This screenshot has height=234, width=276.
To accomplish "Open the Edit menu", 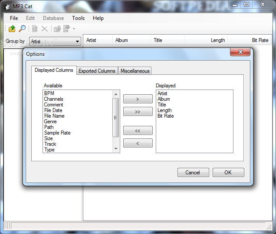I will pyautogui.click(x=30, y=18).
